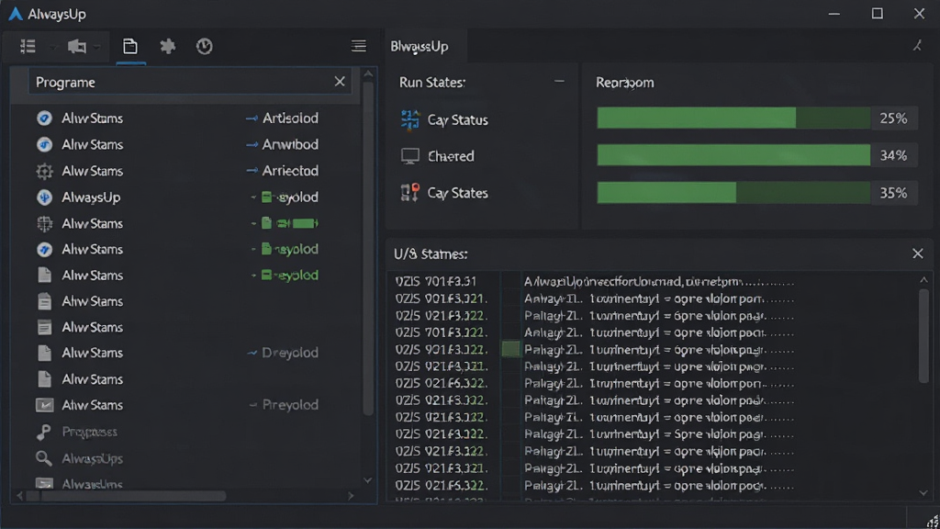Click resize grip in bottom-right corner
Screen dimensions: 940x529
tap(932, 522)
